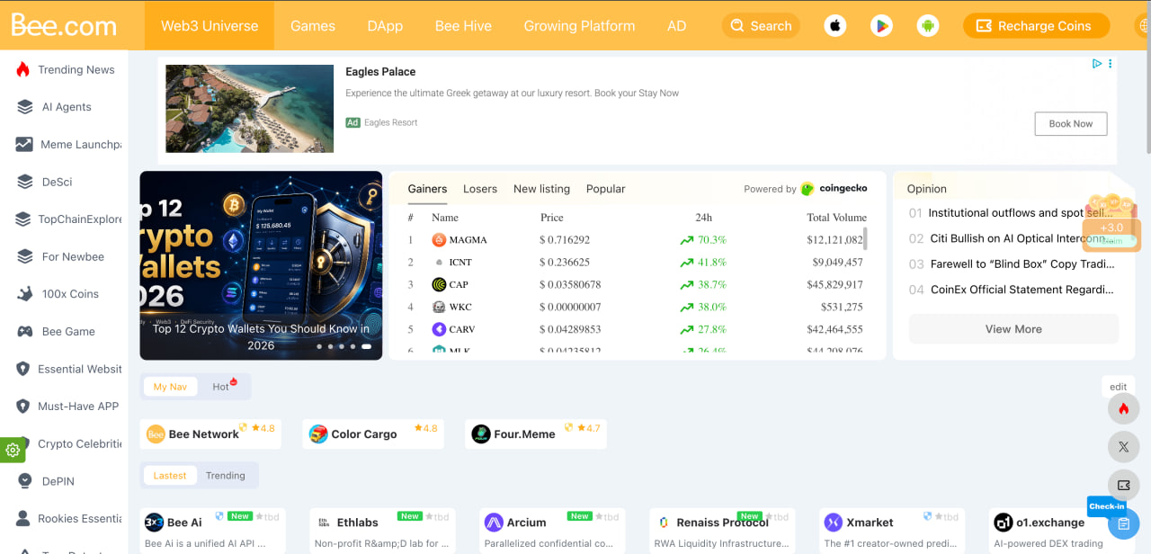Toggle the Trending list filter
The width and height of the screenshot is (1151, 554).
(x=226, y=476)
